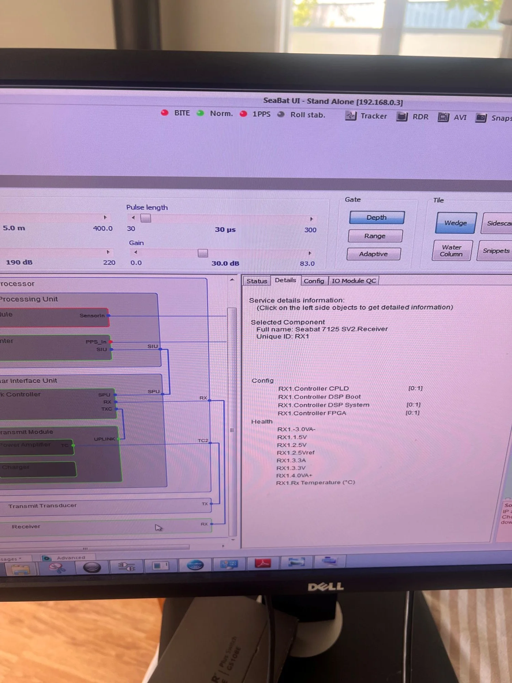512x683 pixels.
Task: Open the printer device taskbar icon
Action: pyautogui.click(x=330, y=561)
